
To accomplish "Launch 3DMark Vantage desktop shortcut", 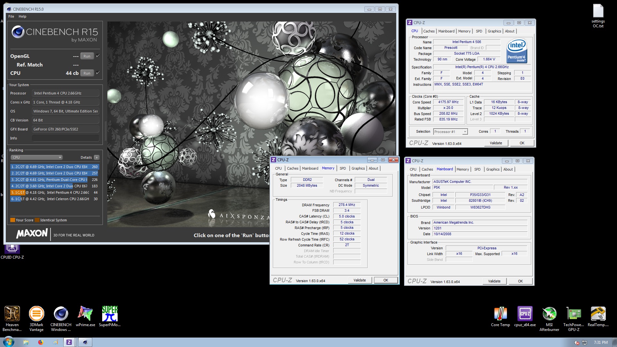I will coord(36,318).
